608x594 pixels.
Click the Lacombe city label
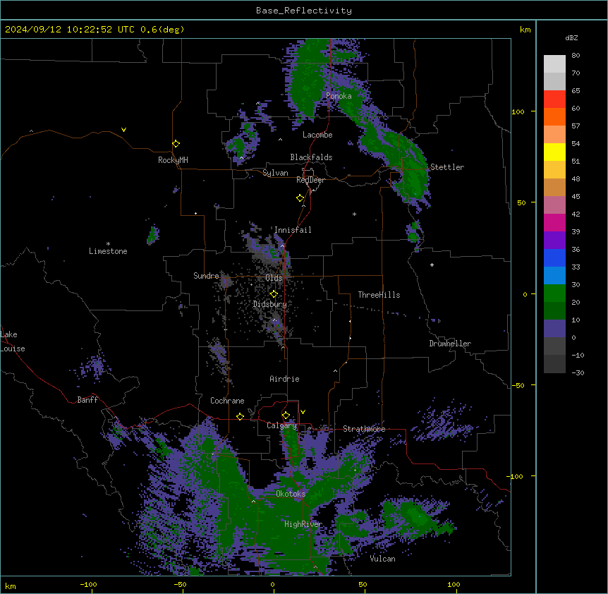pos(317,135)
